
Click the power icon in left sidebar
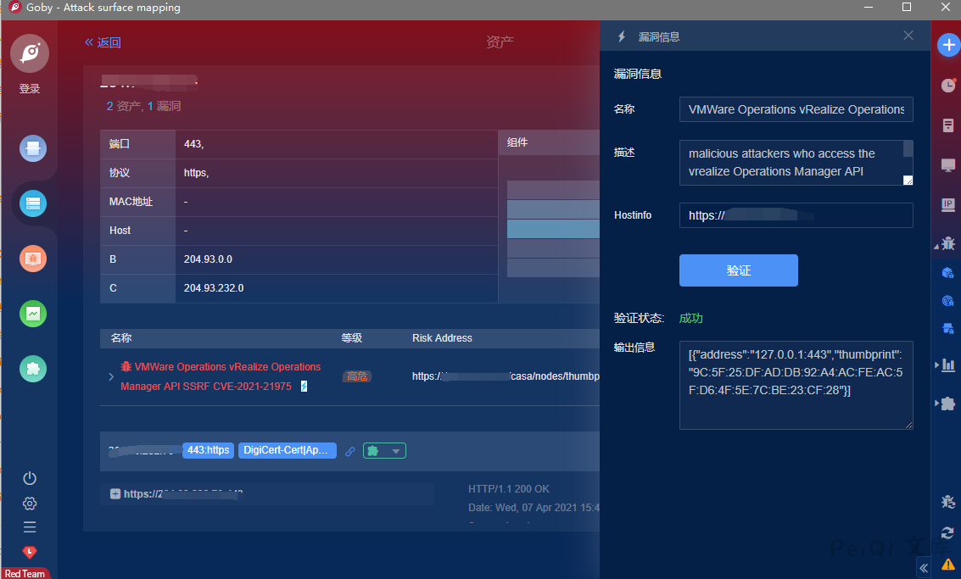(30, 478)
